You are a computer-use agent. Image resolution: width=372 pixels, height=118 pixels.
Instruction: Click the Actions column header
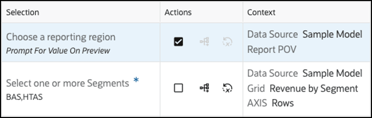click(178, 12)
